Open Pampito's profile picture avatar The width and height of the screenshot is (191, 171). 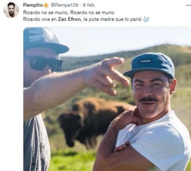pos(11,10)
